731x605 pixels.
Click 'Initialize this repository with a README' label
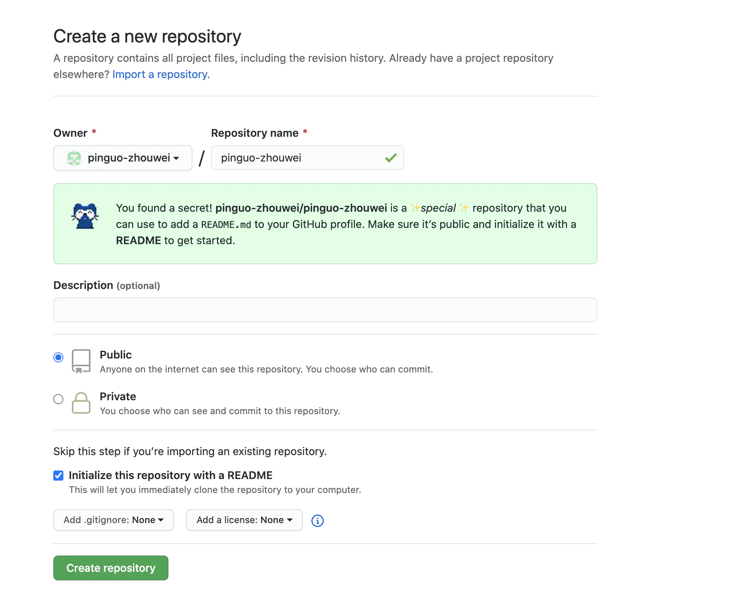click(x=171, y=475)
